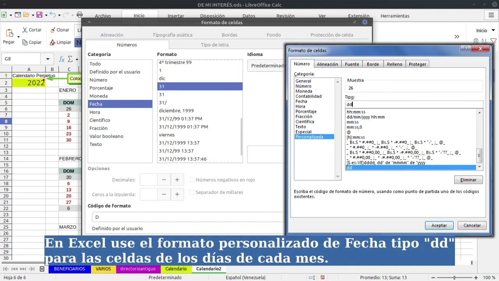499x281 pixels.
Task: Expand the ribbon overflow double chevron
Action: tap(457, 36)
